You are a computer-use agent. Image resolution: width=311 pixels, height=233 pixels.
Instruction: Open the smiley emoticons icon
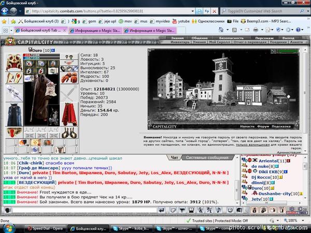(230, 210)
